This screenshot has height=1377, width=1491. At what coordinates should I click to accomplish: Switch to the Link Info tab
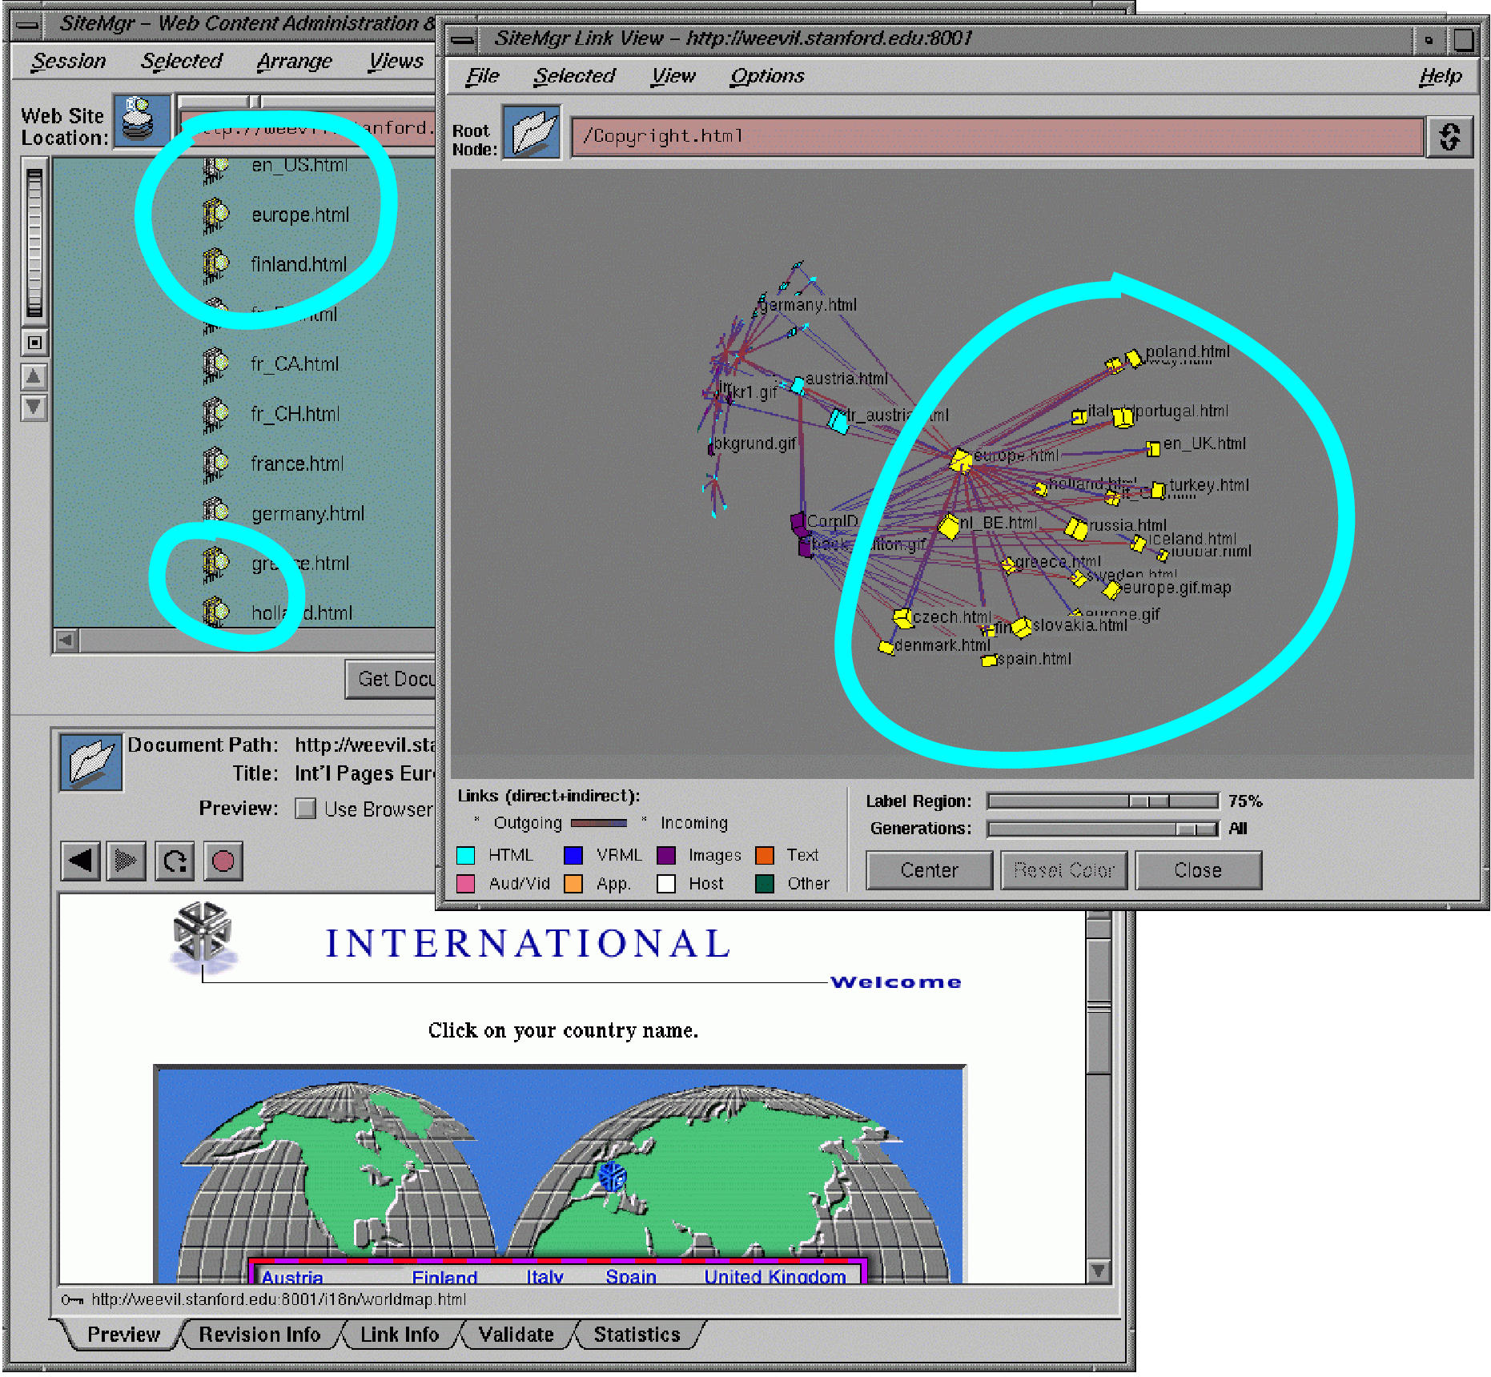(x=399, y=1335)
